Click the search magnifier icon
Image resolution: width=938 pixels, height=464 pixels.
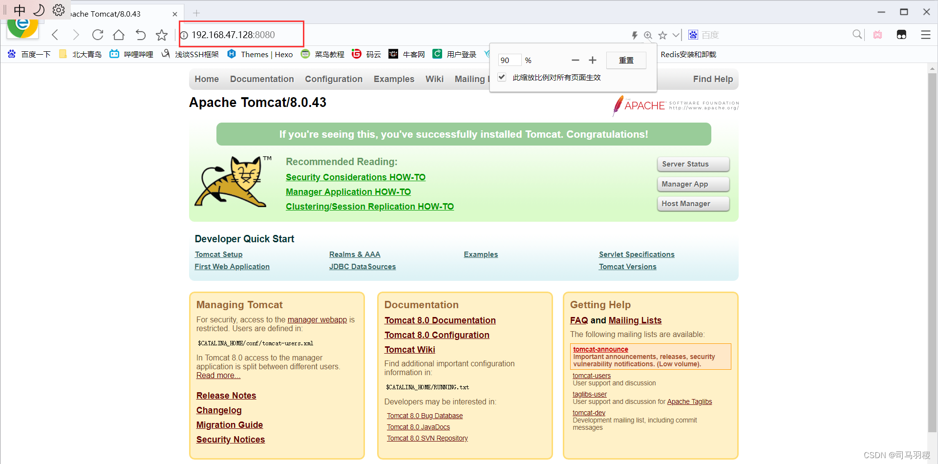pos(857,35)
